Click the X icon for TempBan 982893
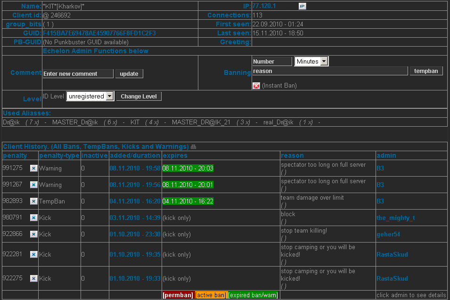 pos(33,201)
